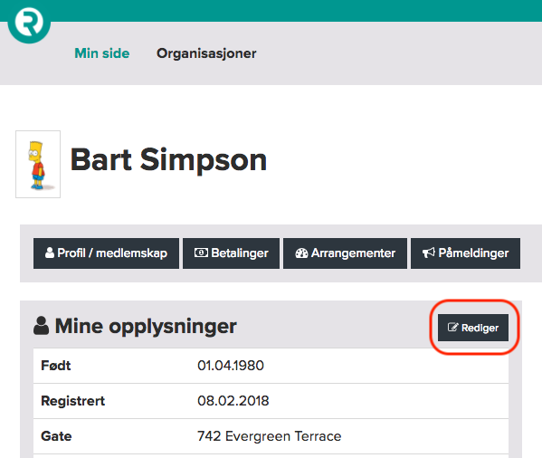542x458 pixels.
Task: Select the Profil / medlemskap tab
Action: coord(106,253)
